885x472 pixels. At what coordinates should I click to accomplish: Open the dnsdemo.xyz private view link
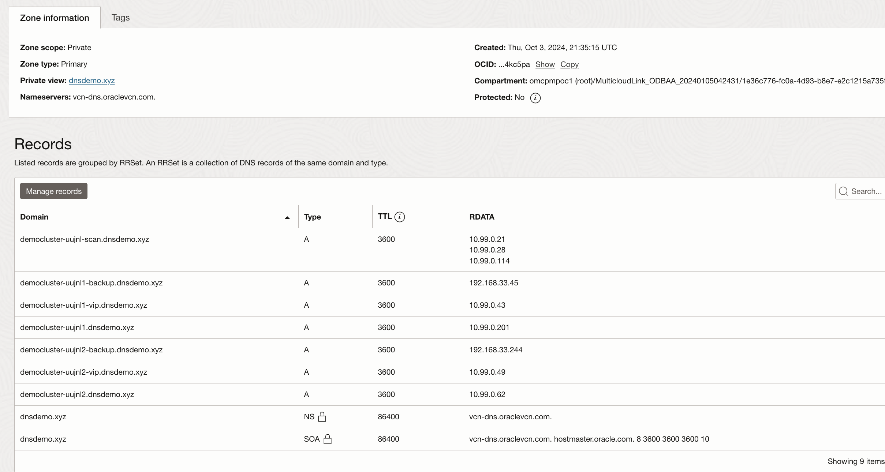[92, 80]
